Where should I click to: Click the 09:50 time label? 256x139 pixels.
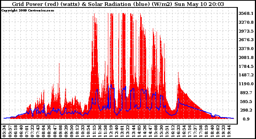(x=71, y=131)
